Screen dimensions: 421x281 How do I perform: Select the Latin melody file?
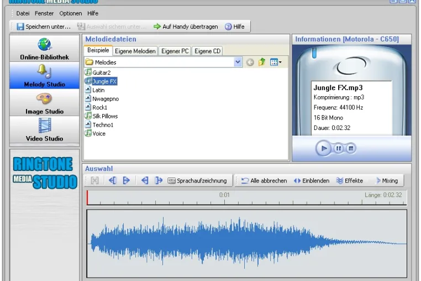click(95, 90)
